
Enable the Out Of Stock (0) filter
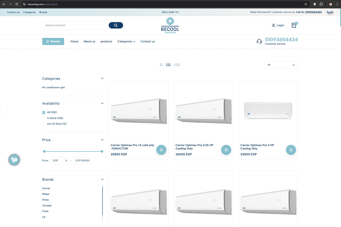pyautogui.click(x=44, y=124)
